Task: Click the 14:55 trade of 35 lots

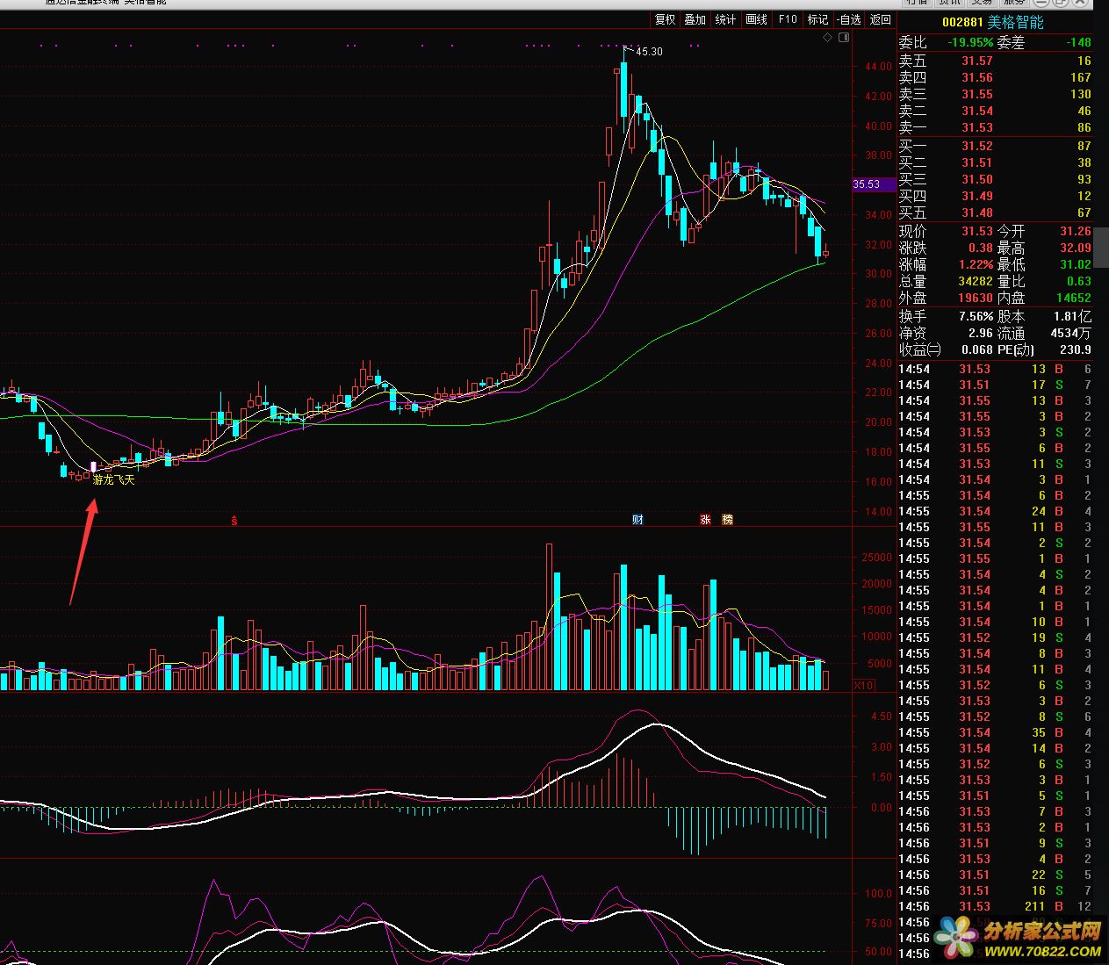Action: (995, 732)
